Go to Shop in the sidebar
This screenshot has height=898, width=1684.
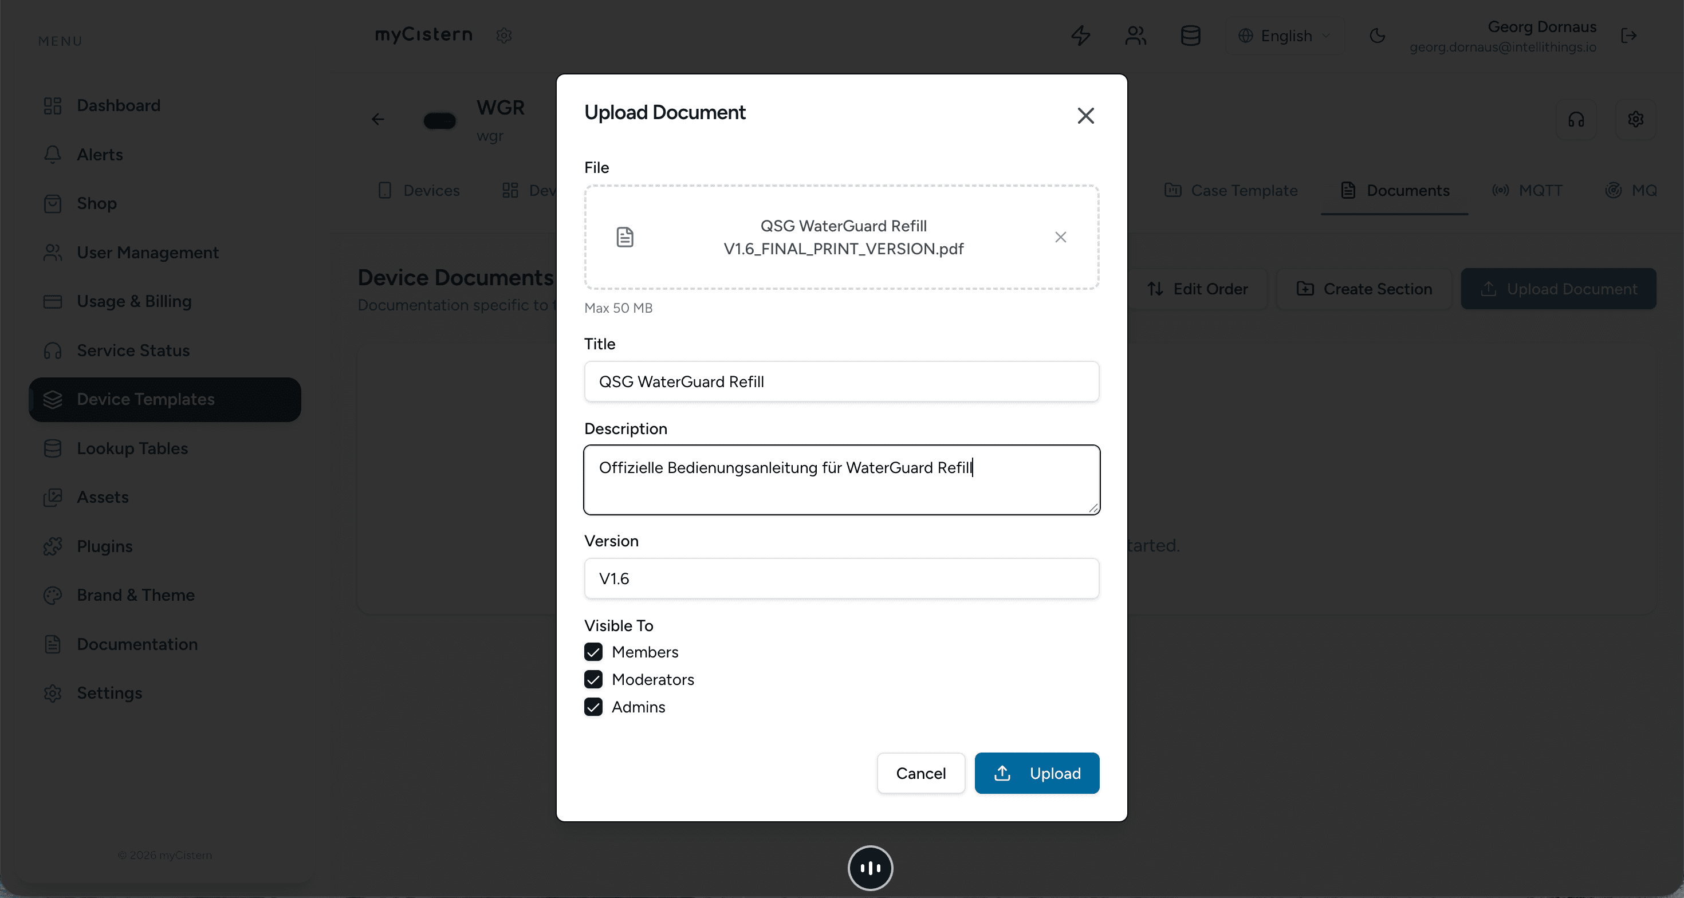point(165,203)
